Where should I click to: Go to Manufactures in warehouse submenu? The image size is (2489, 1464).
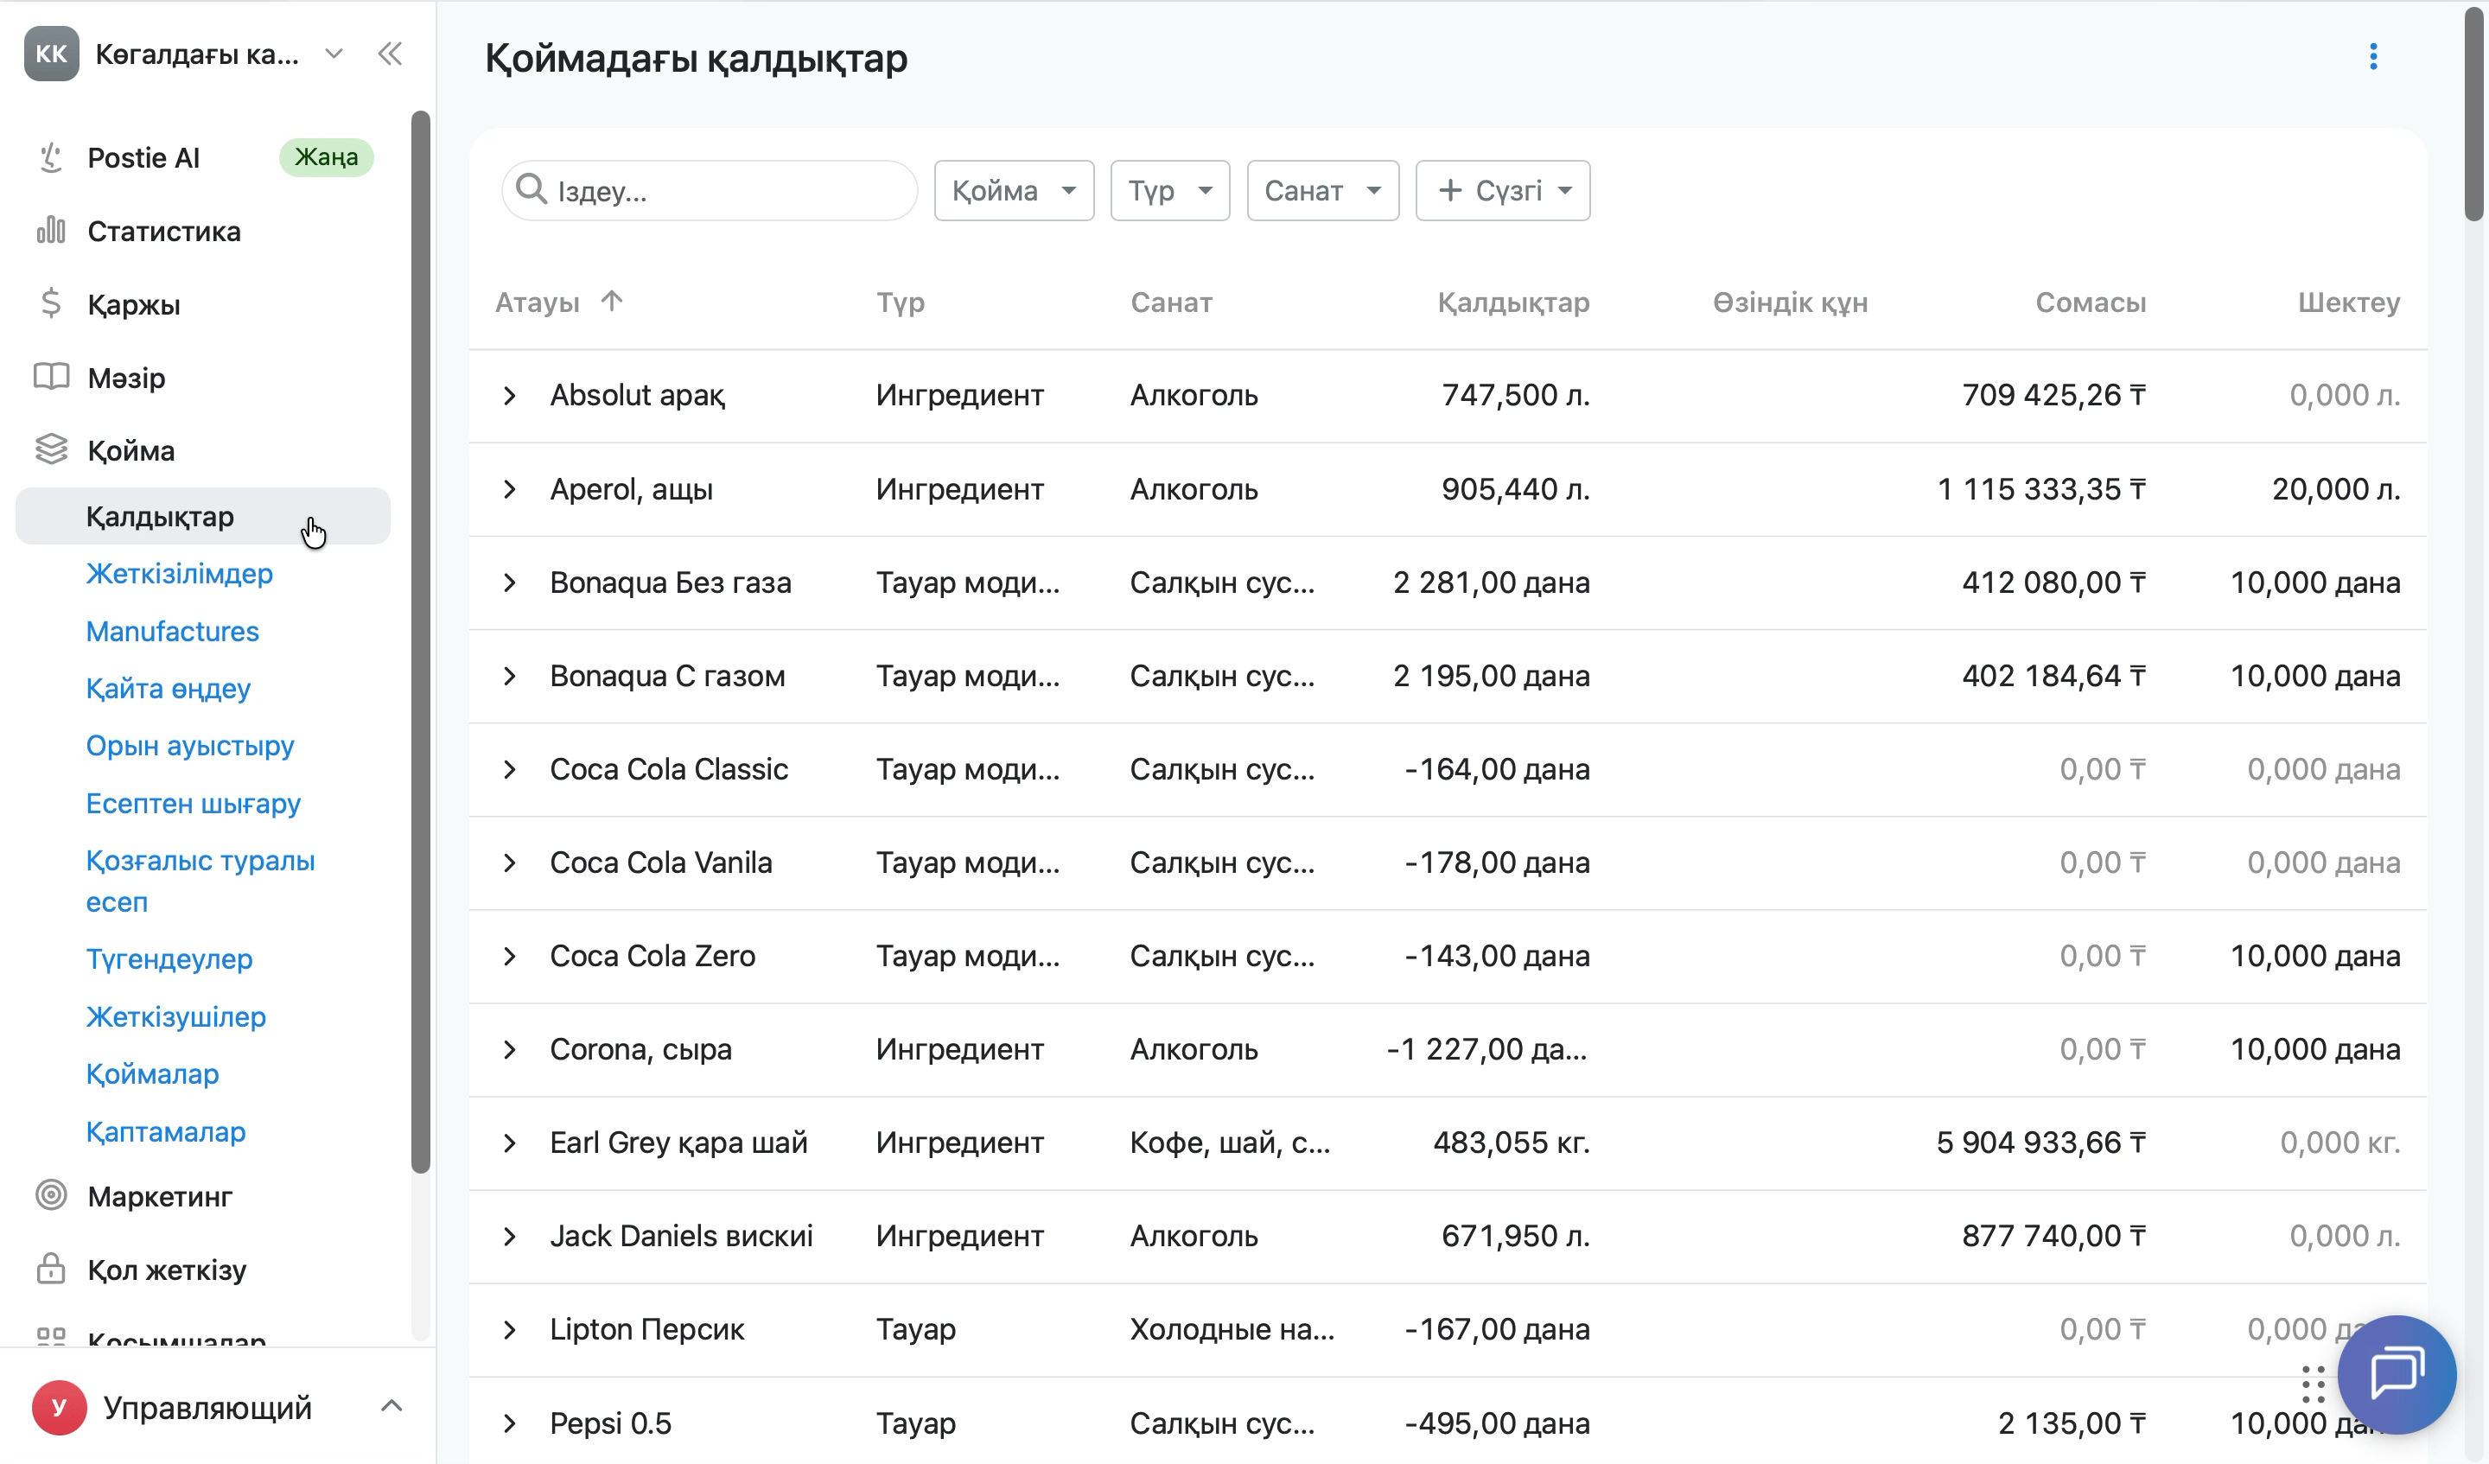172,631
